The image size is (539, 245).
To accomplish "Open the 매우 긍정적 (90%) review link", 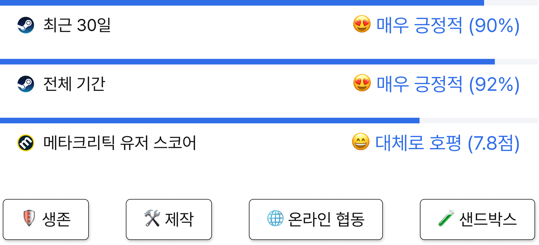I will (448, 26).
